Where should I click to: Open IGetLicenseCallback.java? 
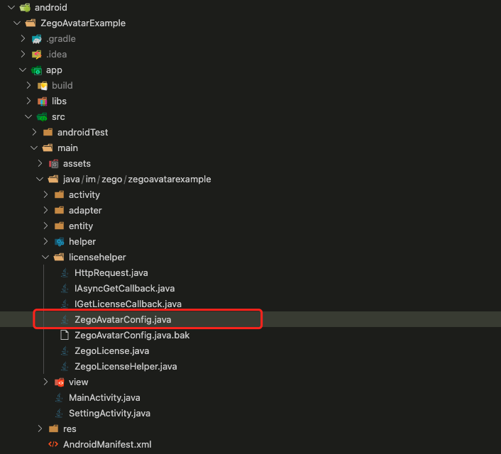point(128,304)
